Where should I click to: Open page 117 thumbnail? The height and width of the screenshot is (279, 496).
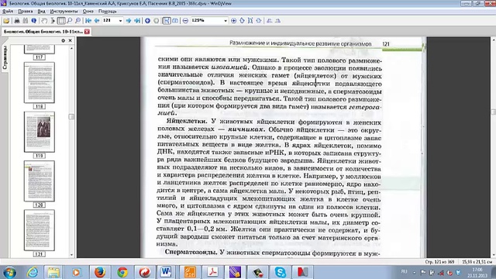pos(40,50)
